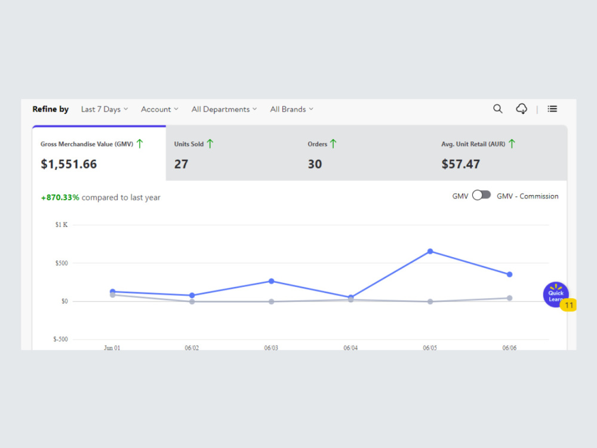
Task: Click the green arrow next to Orders
Action: coord(333,144)
